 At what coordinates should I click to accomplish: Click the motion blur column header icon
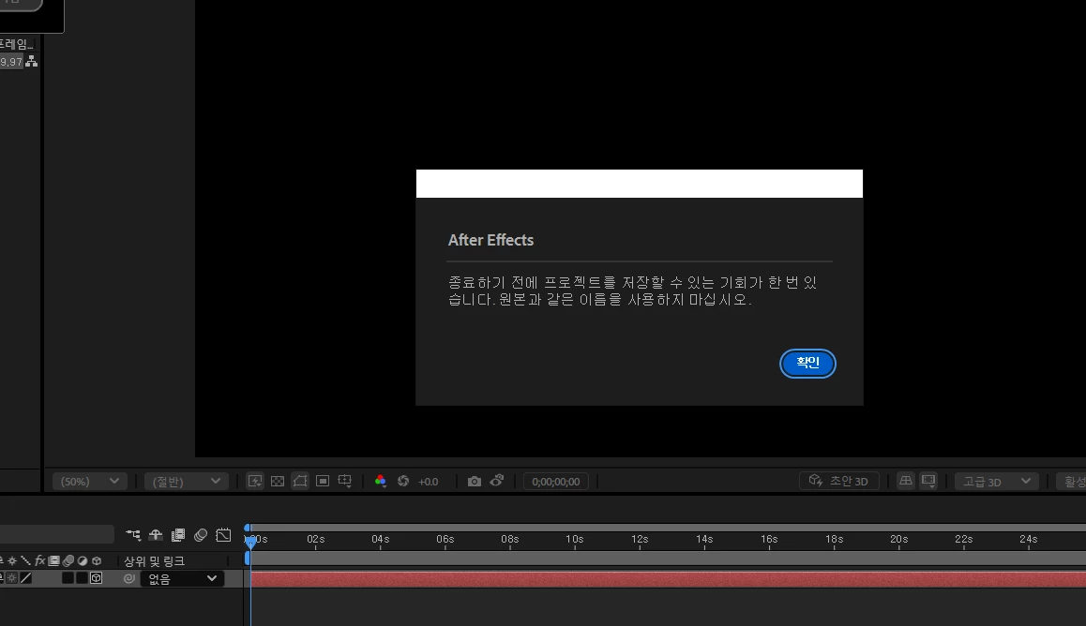pyautogui.click(x=68, y=561)
